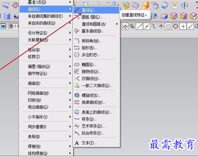
Task: Open the 曲线(C) menu item
Action: 46,9
